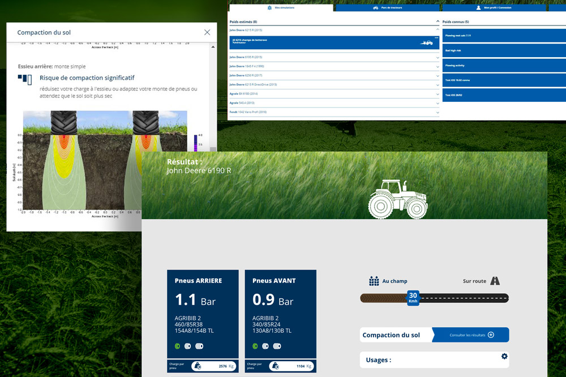Select dual front tyre mounting icon
Image resolution: width=566 pixels, height=377 pixels.
(x=265, y=346)
